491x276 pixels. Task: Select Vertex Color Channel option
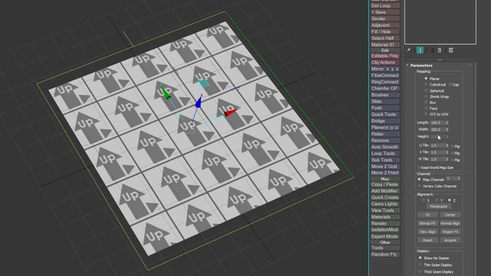[x=419, y=186]
